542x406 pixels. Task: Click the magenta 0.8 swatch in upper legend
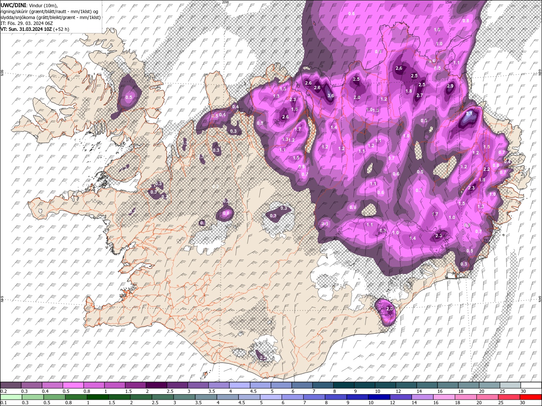tap(94, 385)
